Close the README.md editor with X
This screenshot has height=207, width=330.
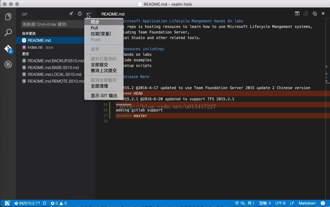pos(323,14)
